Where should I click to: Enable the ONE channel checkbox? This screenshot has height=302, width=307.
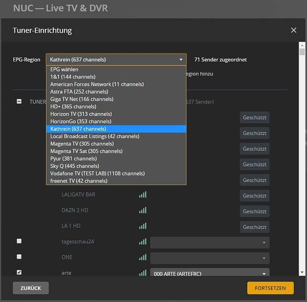point(19,256)
